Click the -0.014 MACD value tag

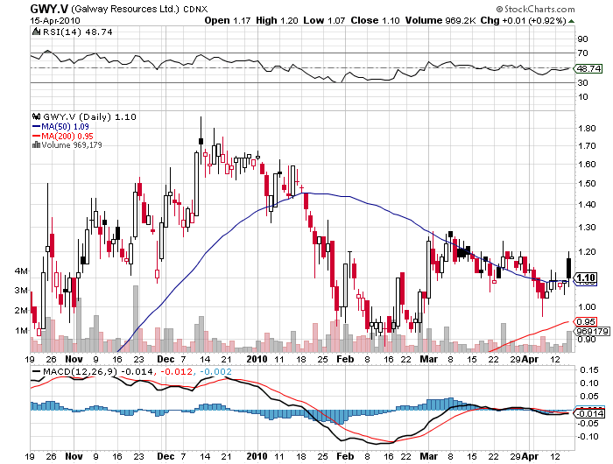coord(589,413)
